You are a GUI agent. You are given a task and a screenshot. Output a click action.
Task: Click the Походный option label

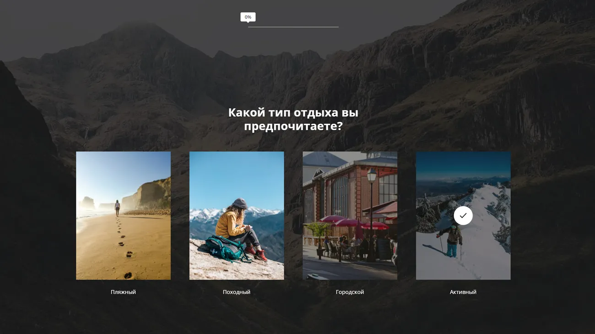[x=236, y=292]
